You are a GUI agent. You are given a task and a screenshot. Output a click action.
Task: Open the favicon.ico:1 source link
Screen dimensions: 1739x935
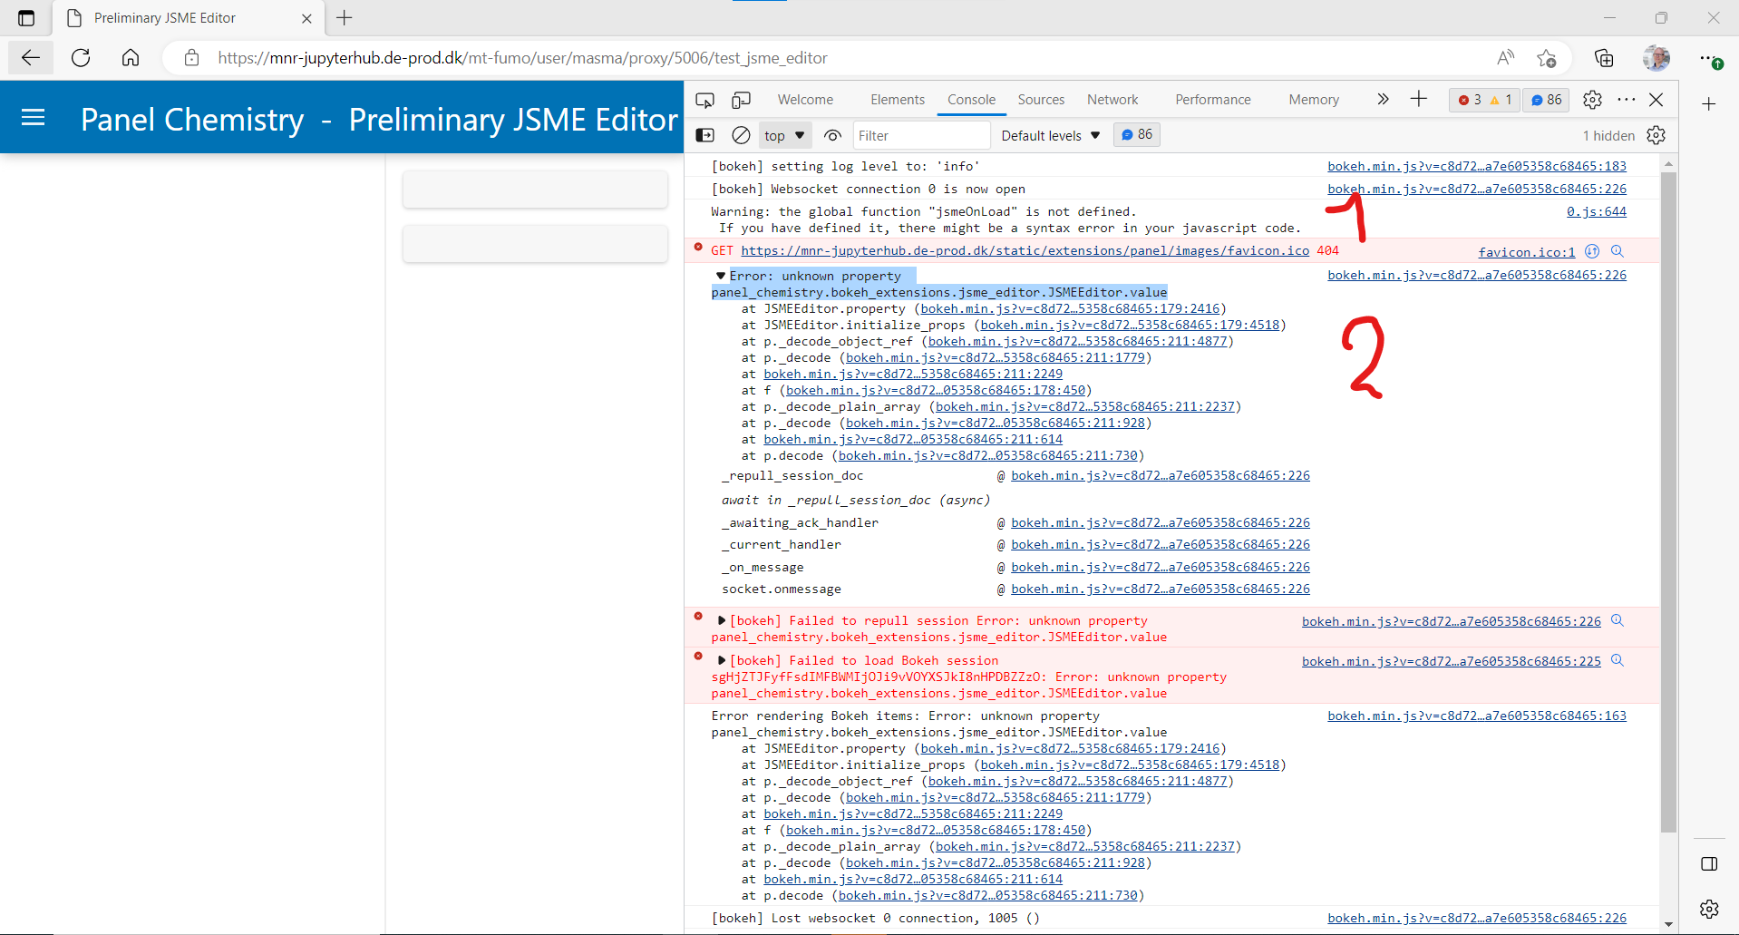pyautogui.click(x=1526, y=251)
